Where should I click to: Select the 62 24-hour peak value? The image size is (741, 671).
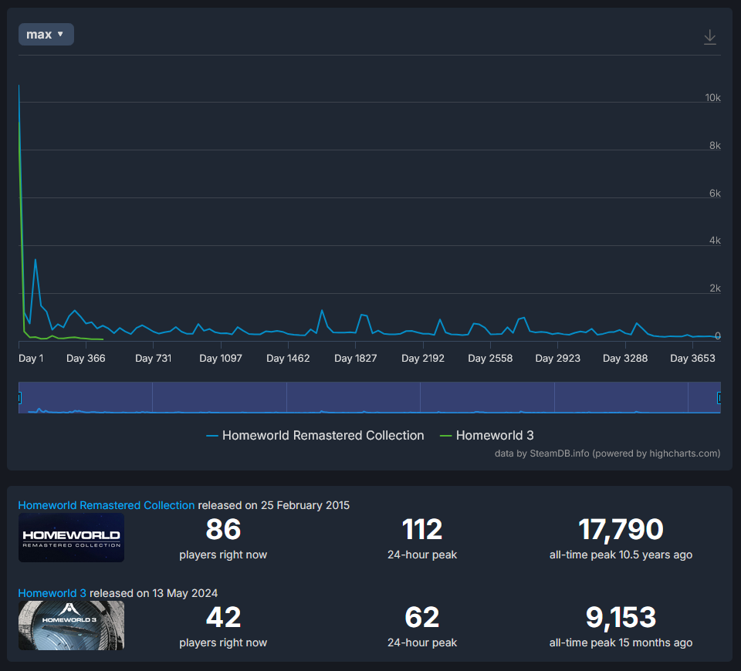coord(422,617)
